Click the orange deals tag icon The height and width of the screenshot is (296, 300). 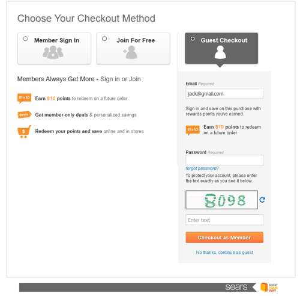pos(24,115)
